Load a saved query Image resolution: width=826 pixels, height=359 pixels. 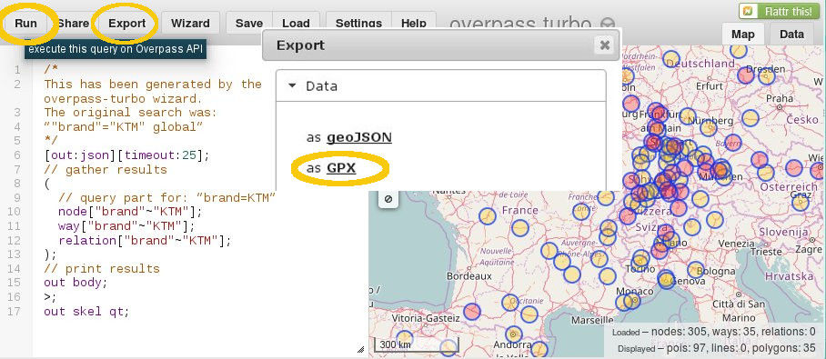pos(296,23)
